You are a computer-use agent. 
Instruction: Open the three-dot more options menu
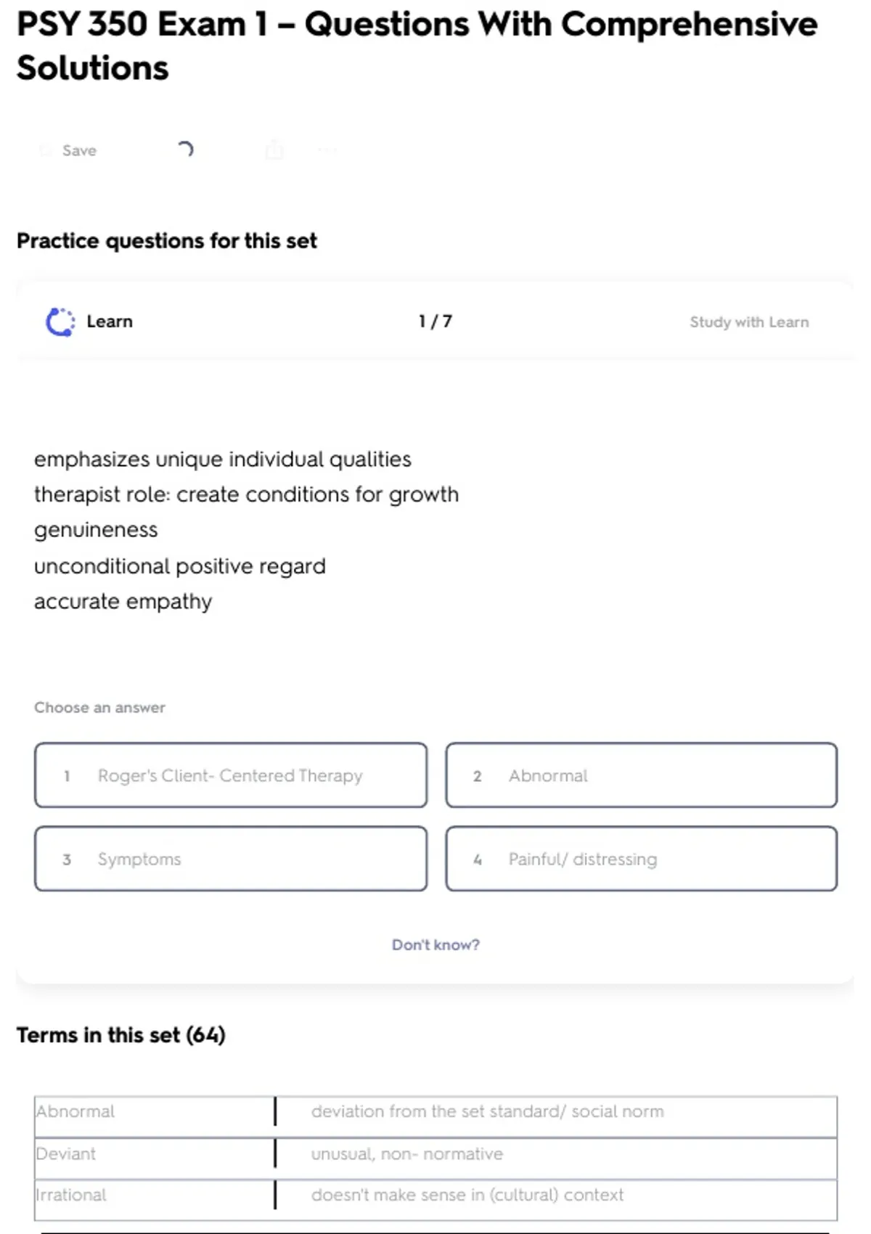pos(327,150)
